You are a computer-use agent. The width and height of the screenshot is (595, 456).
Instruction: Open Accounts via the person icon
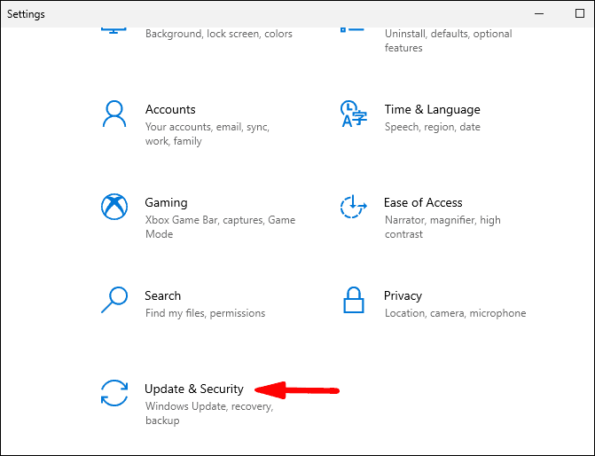pyautogui.click(x=114, y=114)
